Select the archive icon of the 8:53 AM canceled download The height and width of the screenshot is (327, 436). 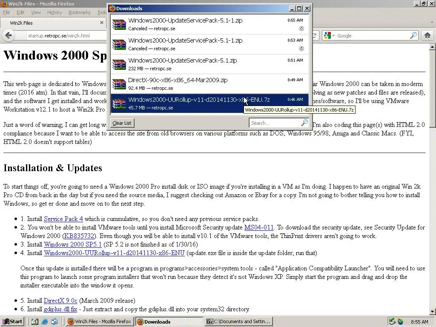click(119, 44)
